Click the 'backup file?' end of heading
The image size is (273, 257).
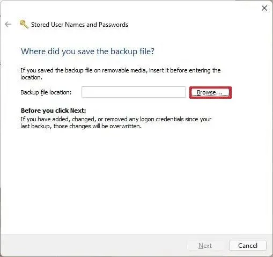pos(132,52)
